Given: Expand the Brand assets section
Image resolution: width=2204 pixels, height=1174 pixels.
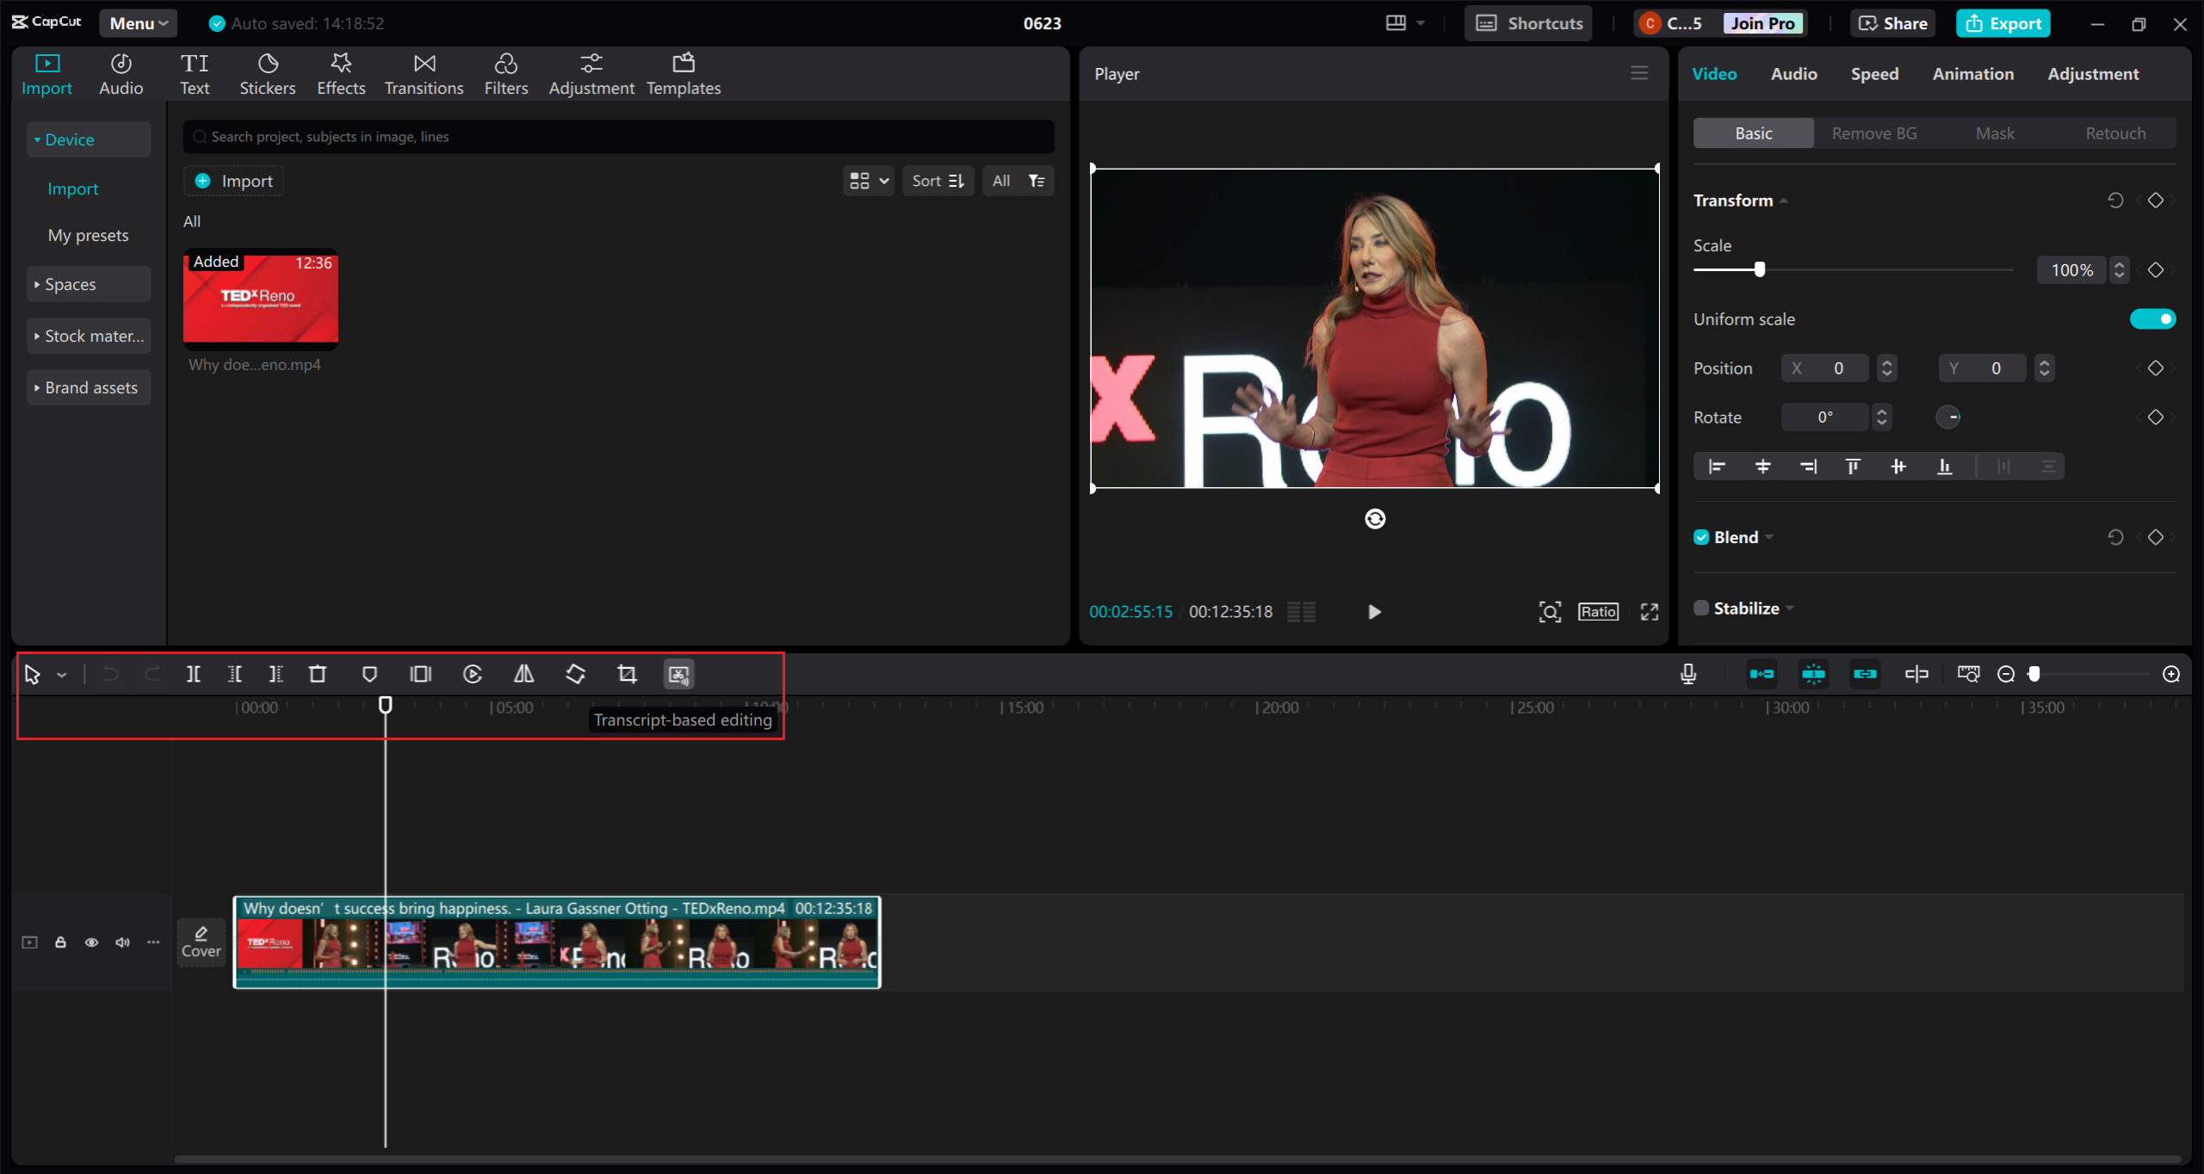Looking at the screenshot, I should [x=89, y=387].
